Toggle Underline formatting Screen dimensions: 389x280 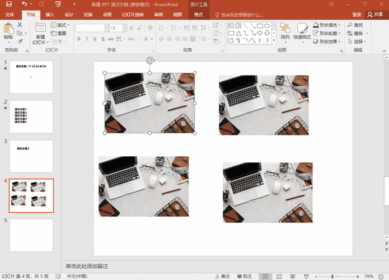point(95,39)
